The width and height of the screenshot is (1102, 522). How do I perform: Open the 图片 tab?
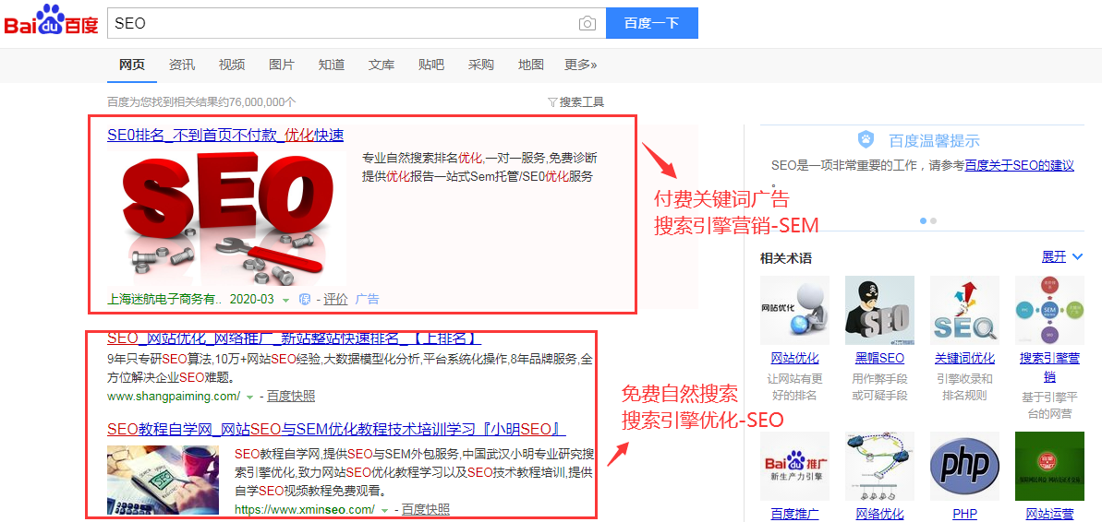(282, 65)
